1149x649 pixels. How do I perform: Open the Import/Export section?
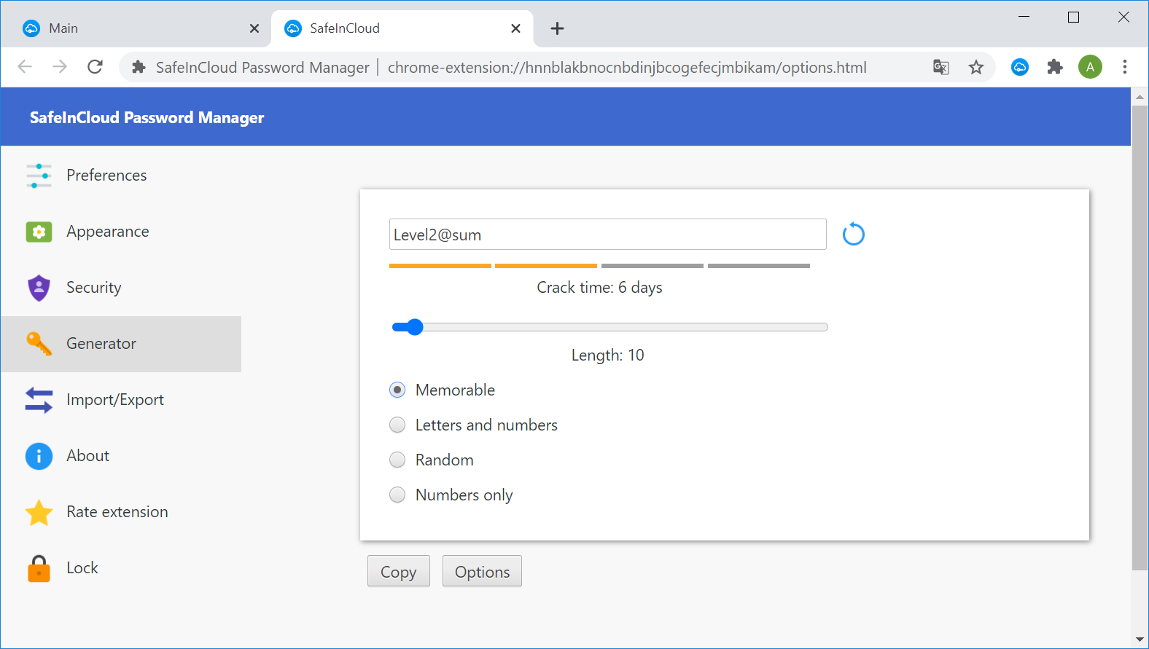pos(121,400)
